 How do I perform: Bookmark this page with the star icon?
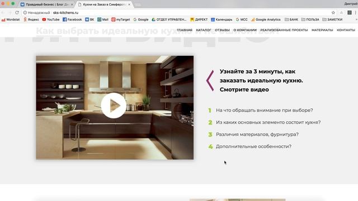(333, 13)
